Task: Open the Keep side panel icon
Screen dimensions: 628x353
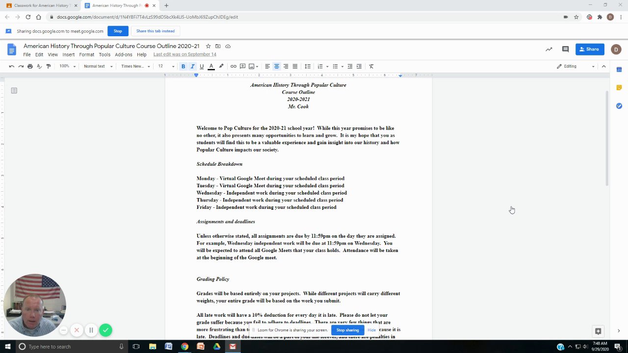Action: (619, 87)
